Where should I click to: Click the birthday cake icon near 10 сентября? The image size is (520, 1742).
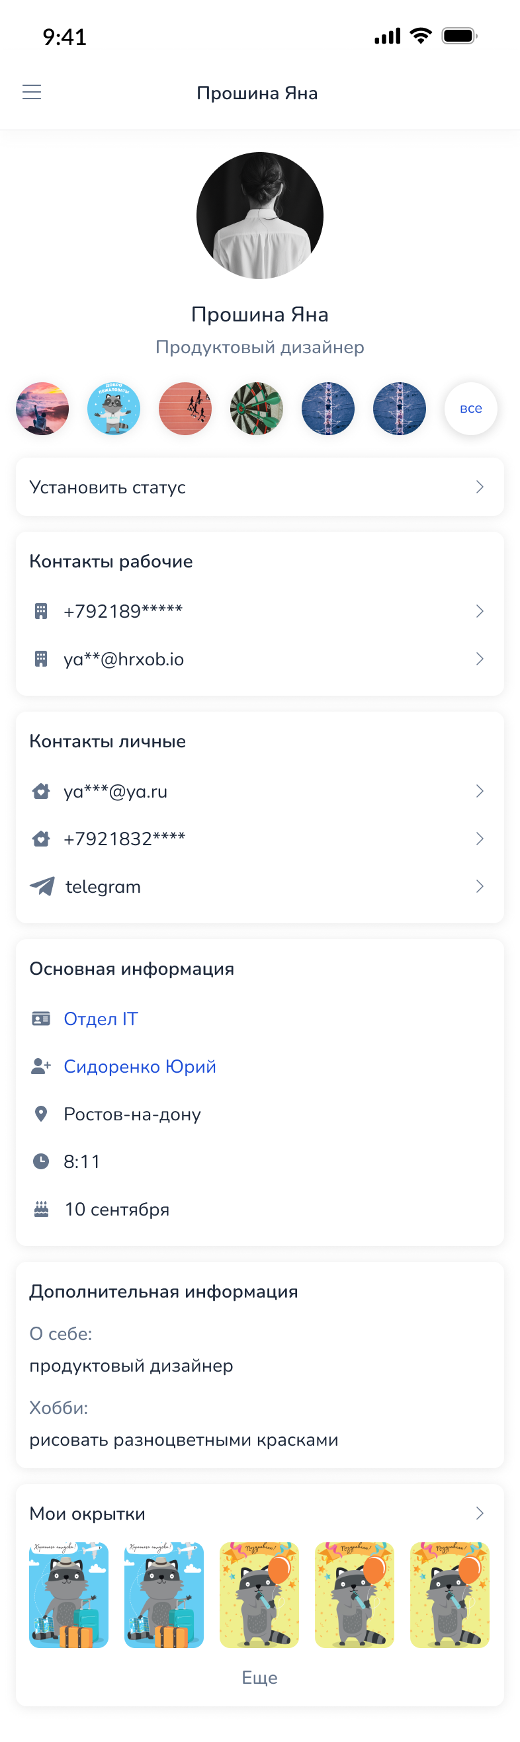41,1209
